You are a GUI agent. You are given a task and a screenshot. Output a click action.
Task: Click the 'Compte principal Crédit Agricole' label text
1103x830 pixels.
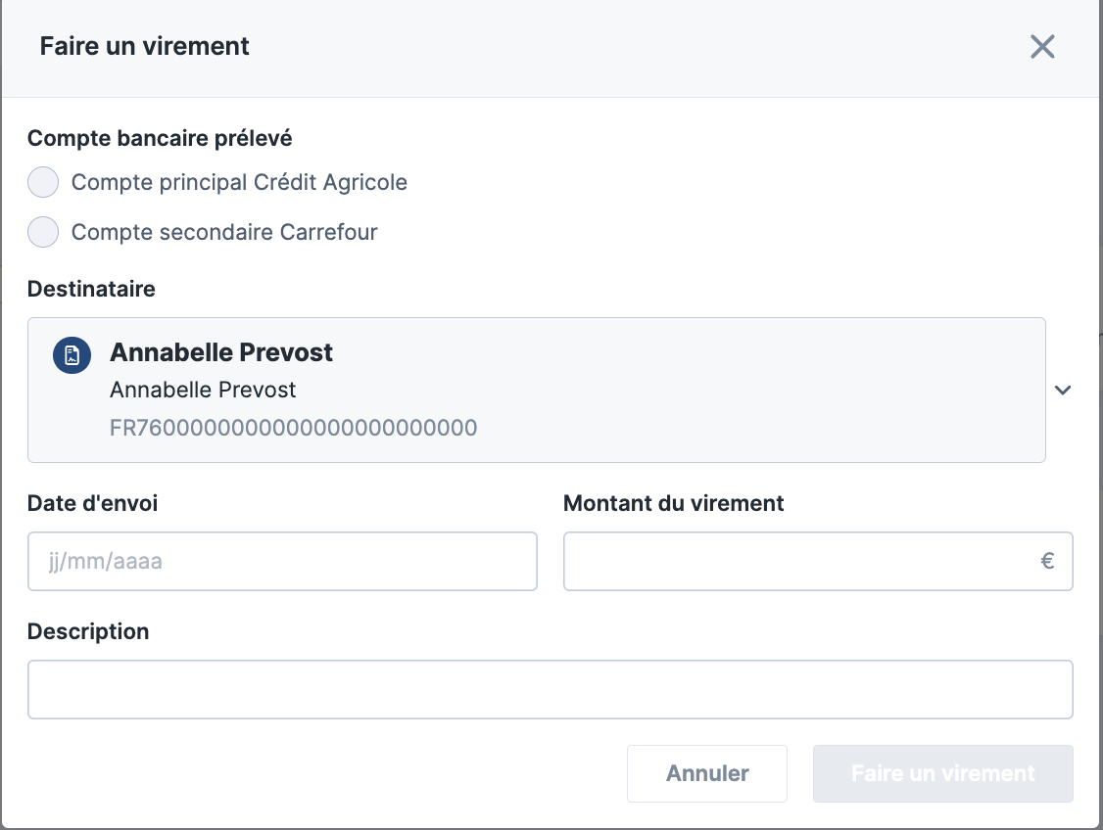(x=239, y=182)
